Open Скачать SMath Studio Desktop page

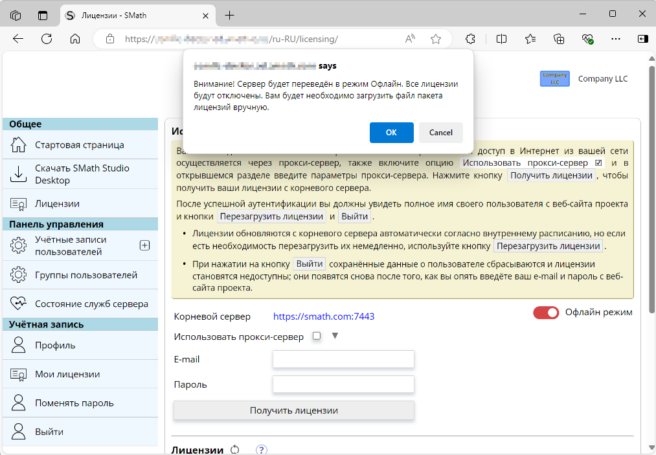[82, 174]
